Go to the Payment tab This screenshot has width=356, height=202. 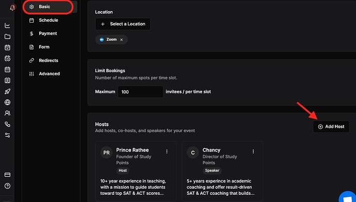coord(48,33)
